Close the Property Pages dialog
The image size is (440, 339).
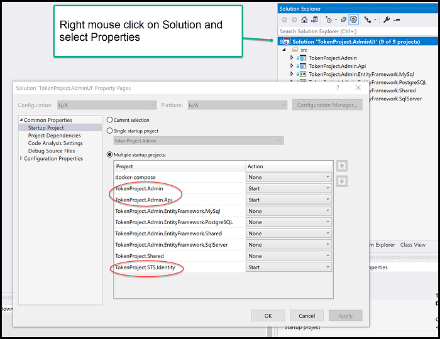click(x=358, y=88)
